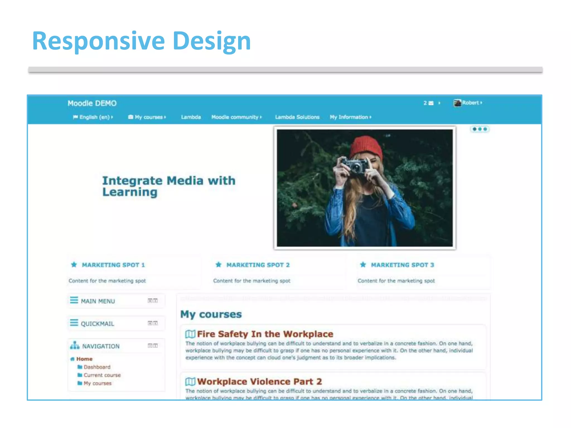The height and width of the screenshot is (428, 571).
Task: Open the Robert user menu
Action: click(472, 103)
